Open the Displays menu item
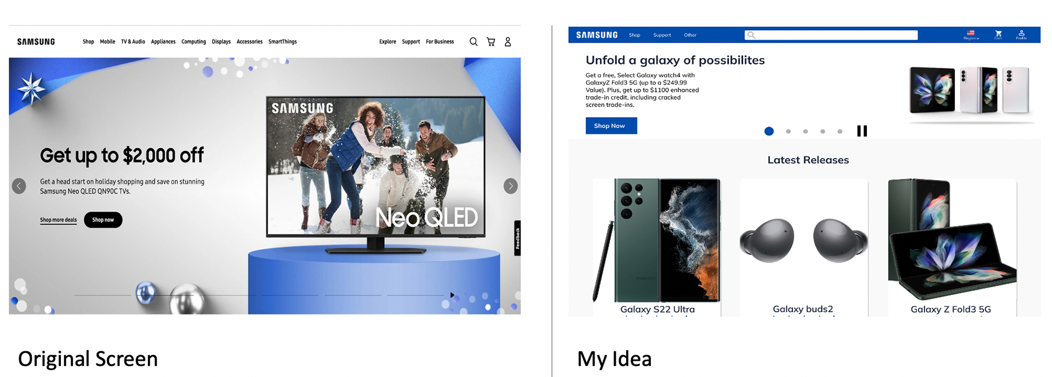The image size is (1052, 377). (x=221, y=42)
